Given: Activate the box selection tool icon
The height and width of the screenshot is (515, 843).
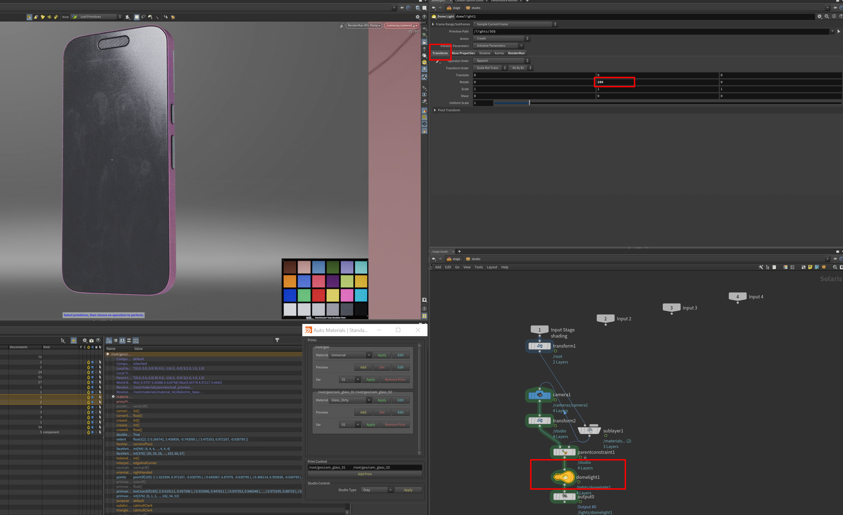Looking at the screenshot, I should [137, 17].
